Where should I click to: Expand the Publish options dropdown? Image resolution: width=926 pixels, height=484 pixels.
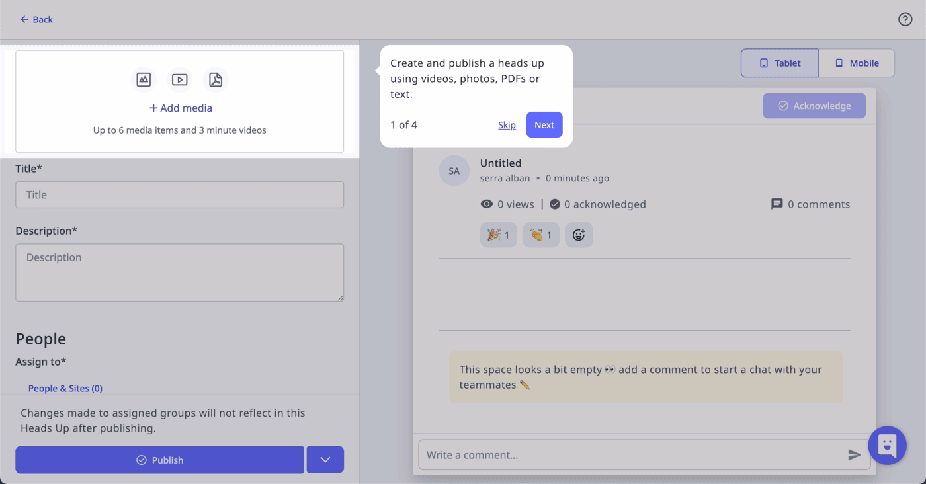(325, 460)
